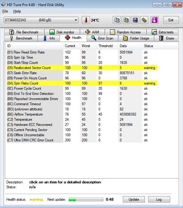Click the Update button
This screenshot has height=208, width=183.
(x=134, y=199)
